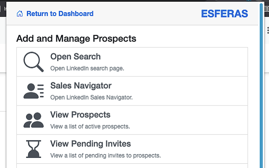Follow the Return to Dashboard link
Image resolution: width=269 pixels, height=168 pixels.
(x=60, y=13)
